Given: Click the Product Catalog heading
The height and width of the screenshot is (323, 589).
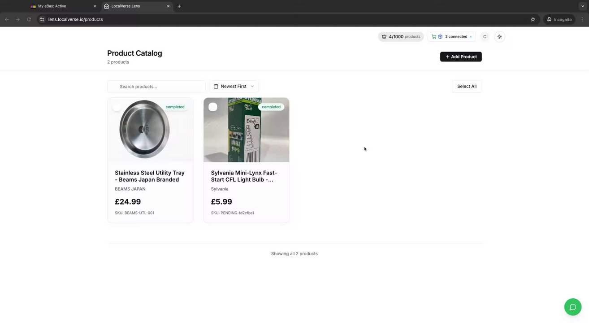Looking at the screenshot, I should pyautogui.click(x=134, y=53).
